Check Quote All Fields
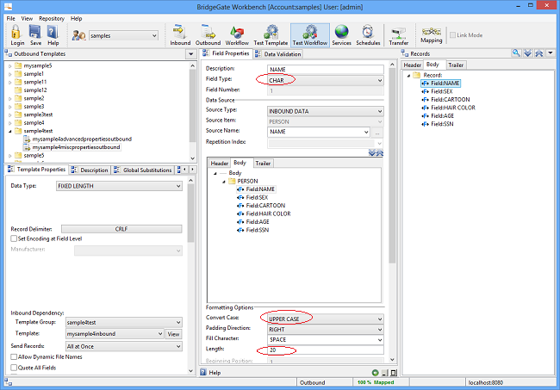This screenshot has height=390, width=560. 14,368
